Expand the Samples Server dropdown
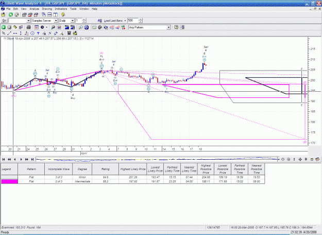This screenshot has height=235, width=322. click(x=56, y=21)
